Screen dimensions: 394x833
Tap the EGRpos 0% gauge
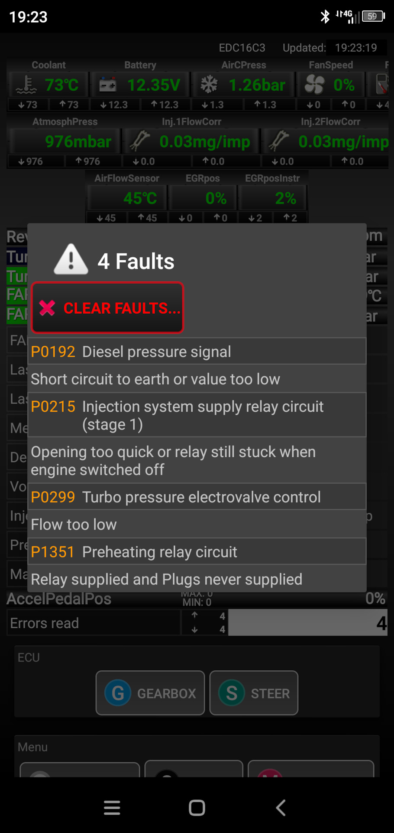(203, 198)
